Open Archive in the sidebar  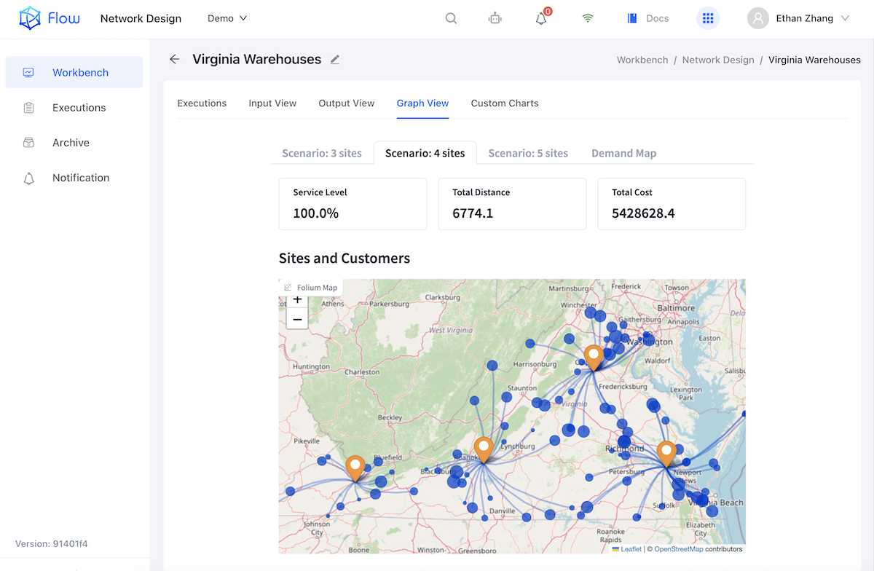(x=71, y=143)
